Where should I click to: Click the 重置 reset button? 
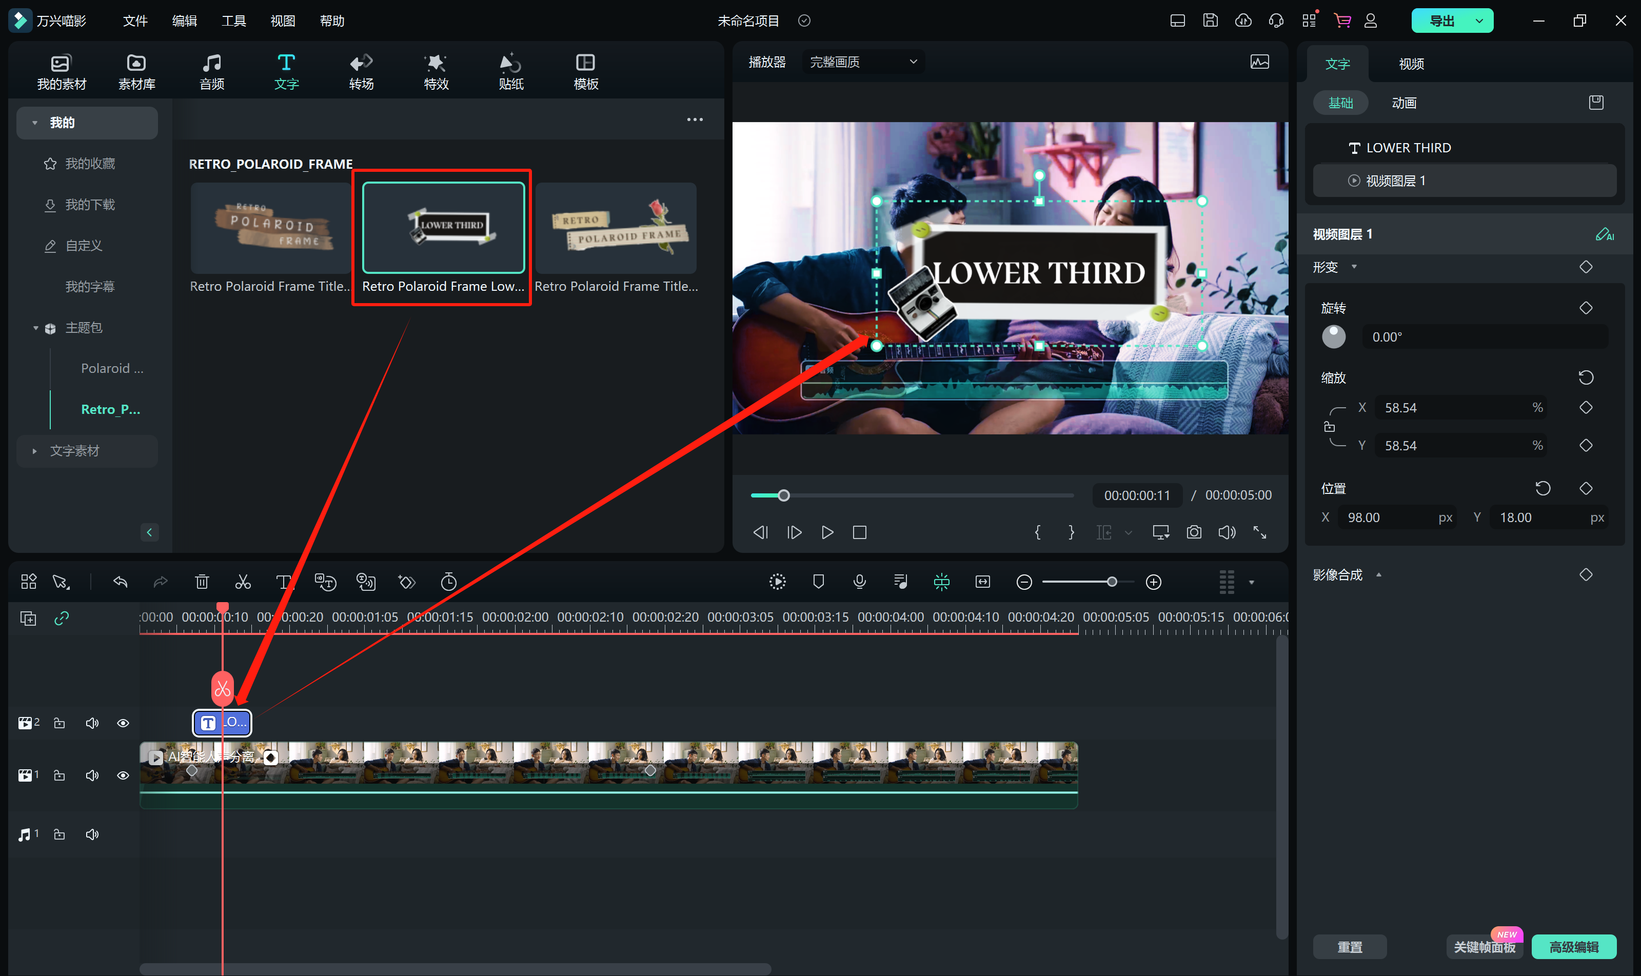tap(1350, 946)
